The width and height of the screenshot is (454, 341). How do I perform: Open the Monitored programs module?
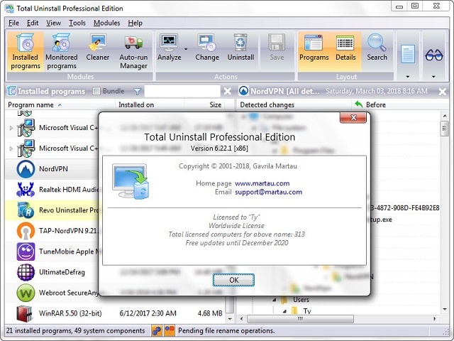pos(62,52)
